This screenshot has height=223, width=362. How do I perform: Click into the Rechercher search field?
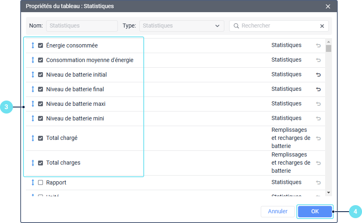click(x=277, y=26)
